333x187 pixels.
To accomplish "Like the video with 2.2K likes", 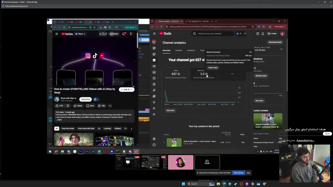I will click(x=59, y=106).
